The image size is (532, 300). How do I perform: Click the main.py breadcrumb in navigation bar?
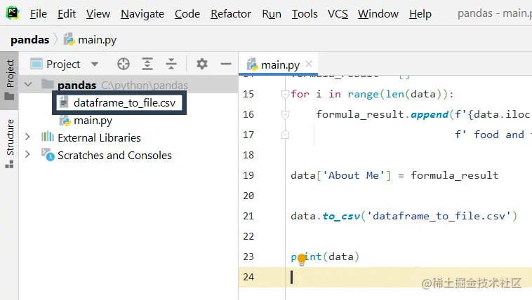91,40
